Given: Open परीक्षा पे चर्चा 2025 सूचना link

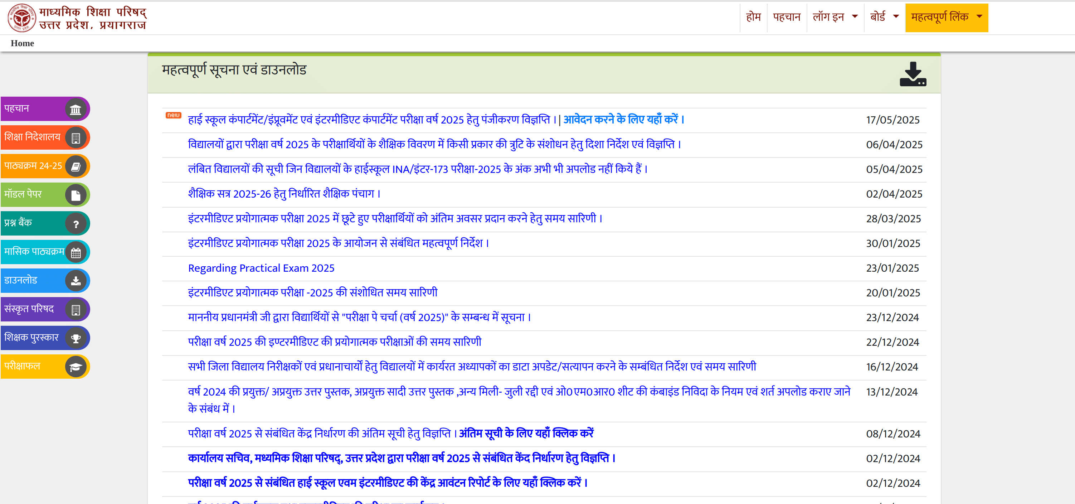Looking at the screenshot, I should coord(359,318).
